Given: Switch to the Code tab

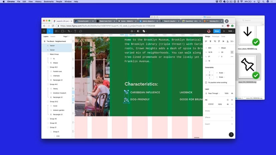Looking at the screenshot, I should pos(223,37).
